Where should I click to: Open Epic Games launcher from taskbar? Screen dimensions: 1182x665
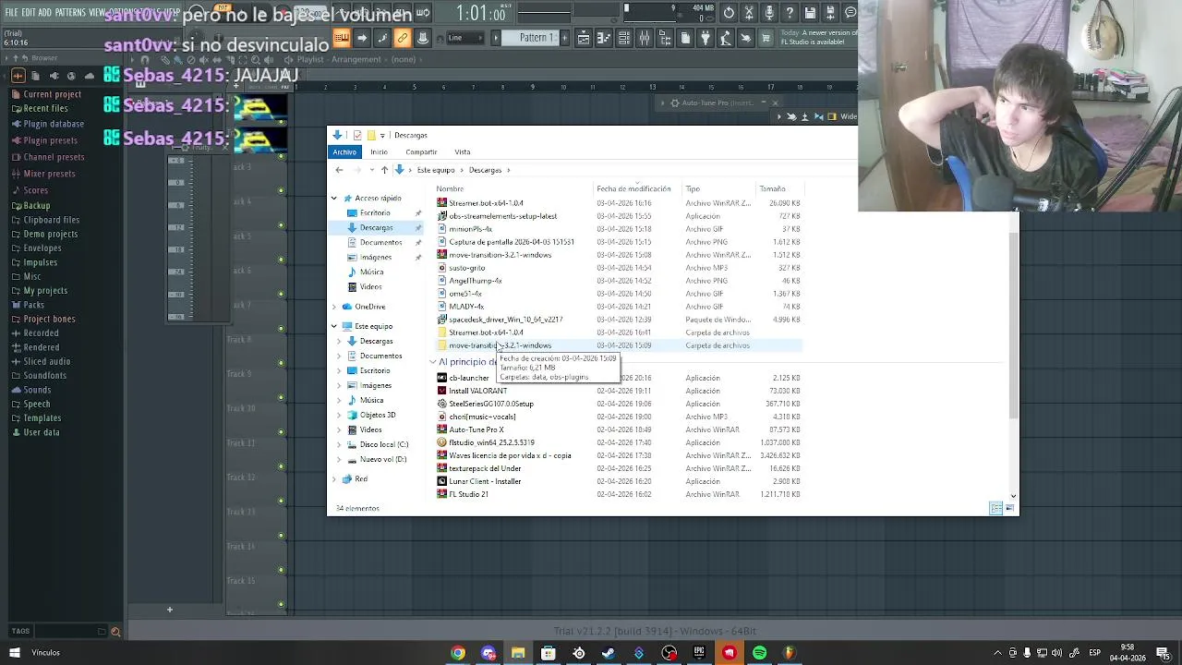point(699,653)
